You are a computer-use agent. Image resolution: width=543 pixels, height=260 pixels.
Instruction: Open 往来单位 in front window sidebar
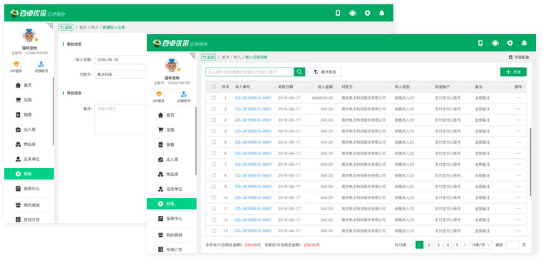171,189
